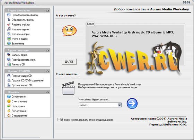The width and height of the screenshot is (194, 140).
Task: Collapse the Прожиг CD/DVD panel
Action: [48, 71]
